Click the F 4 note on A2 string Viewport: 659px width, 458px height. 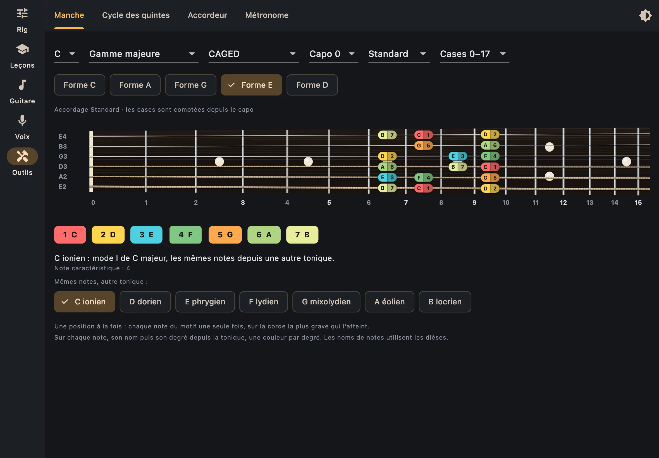pyautogui.click(x=423, y=178)
